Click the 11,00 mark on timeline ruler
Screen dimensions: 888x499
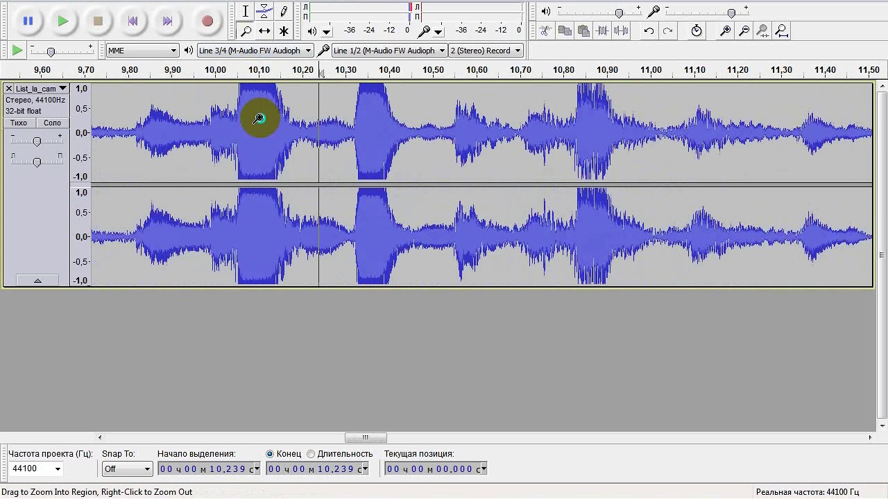[651, 70]
